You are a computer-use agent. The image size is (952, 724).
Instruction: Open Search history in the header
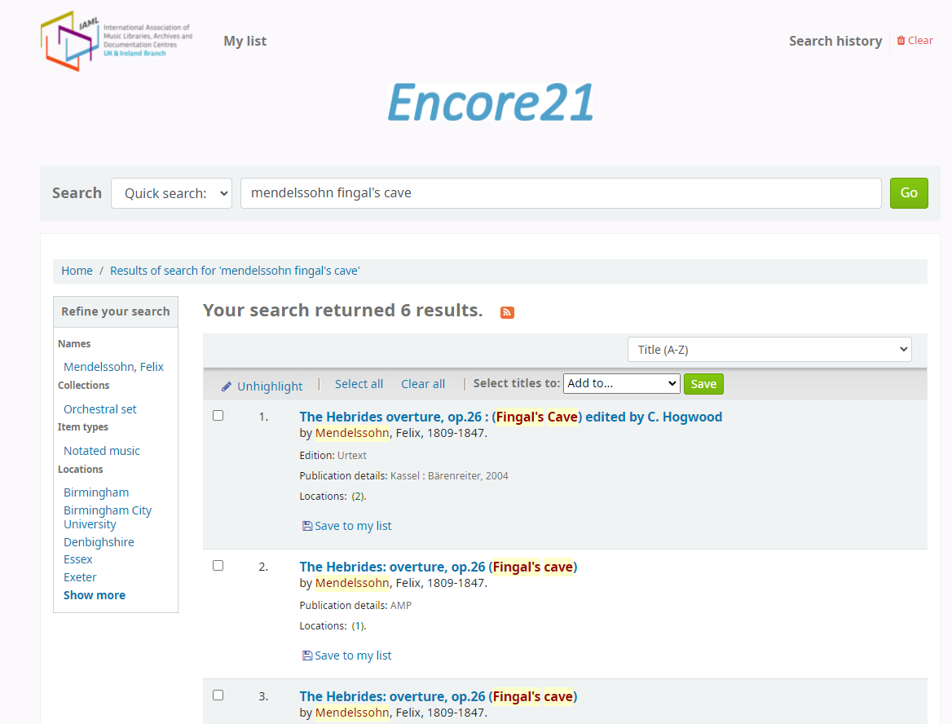click(835, 41)
